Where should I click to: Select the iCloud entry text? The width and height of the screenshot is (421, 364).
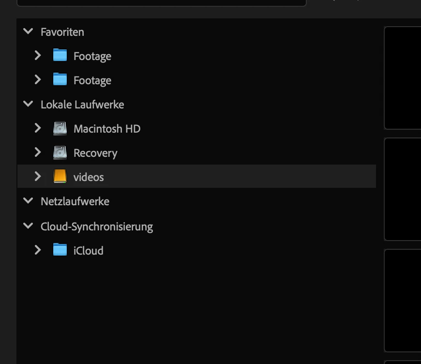89,251
